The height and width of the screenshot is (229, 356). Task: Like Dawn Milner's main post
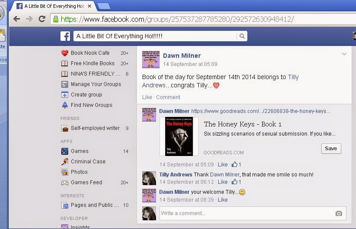147,97
